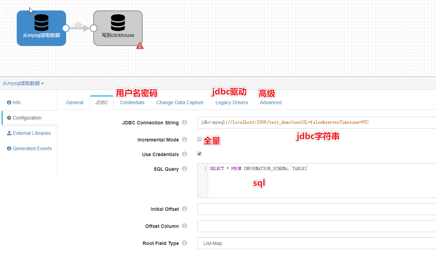Open the Change Data Capture tab

click(180, 102)
